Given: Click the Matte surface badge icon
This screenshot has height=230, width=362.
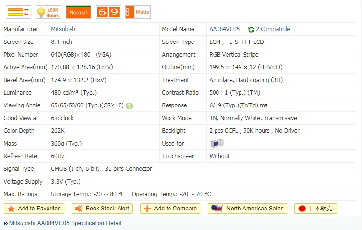Looking at the screenshot, I should coord(138,12).
